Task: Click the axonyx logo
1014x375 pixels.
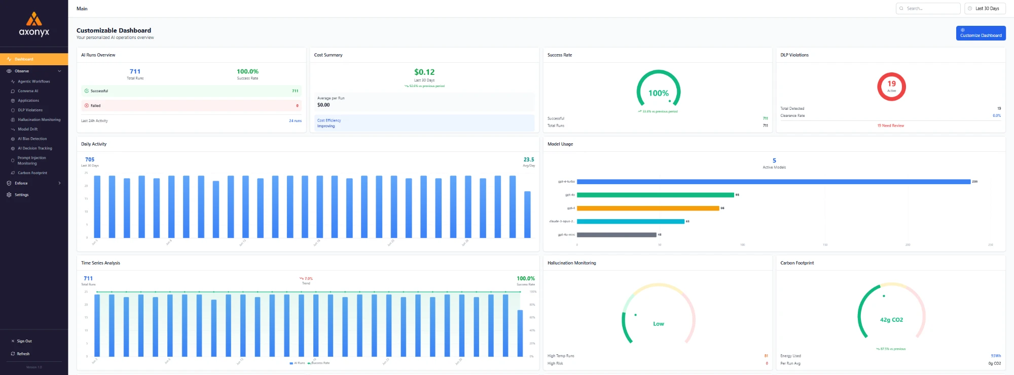Action: [x=34, y=24]
